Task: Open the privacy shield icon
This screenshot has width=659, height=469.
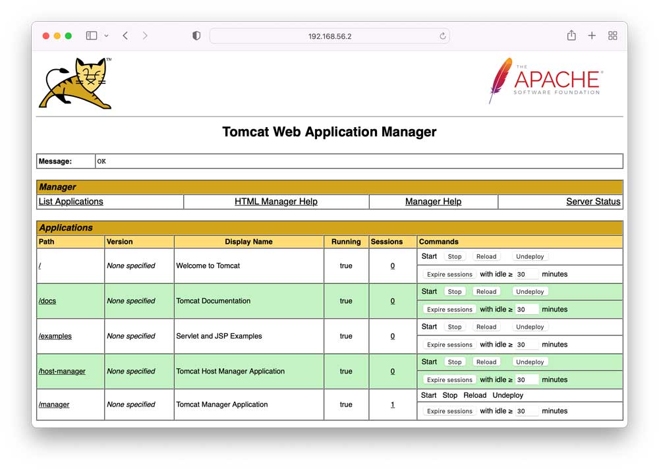Action: (196, 36)
